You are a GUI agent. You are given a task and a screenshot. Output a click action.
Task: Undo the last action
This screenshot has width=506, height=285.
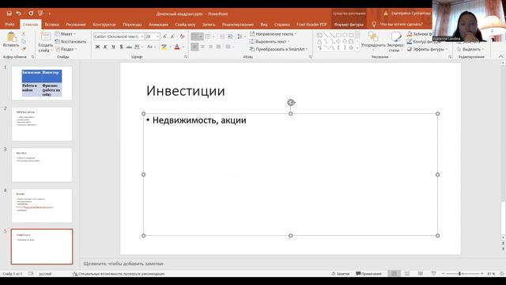18,13
